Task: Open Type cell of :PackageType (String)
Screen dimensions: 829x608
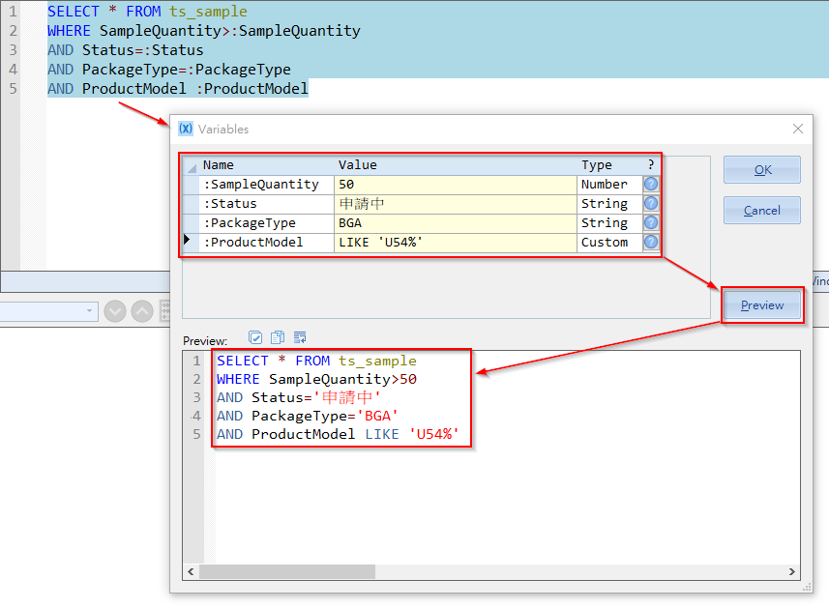Action: (x=609, y=222)
